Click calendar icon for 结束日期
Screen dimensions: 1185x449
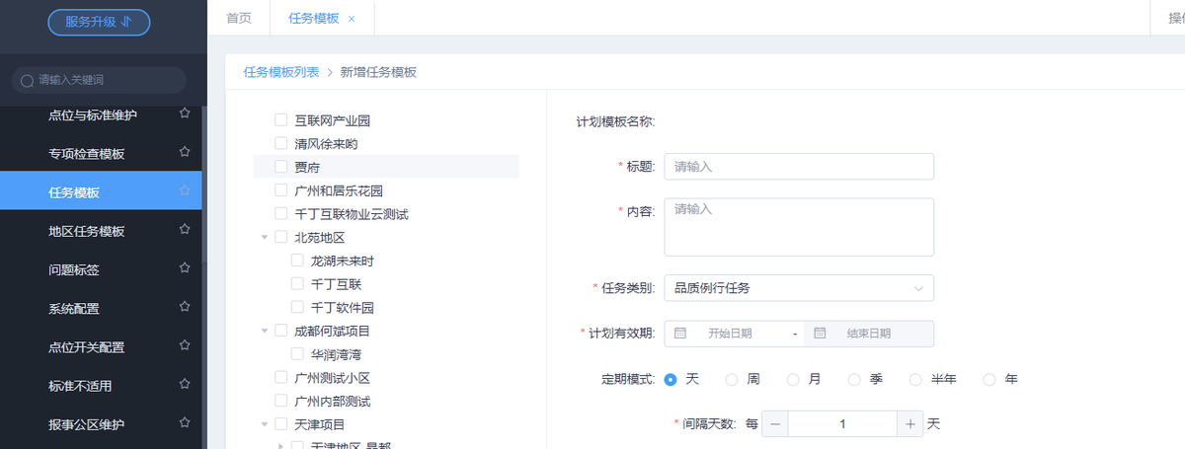820,334
